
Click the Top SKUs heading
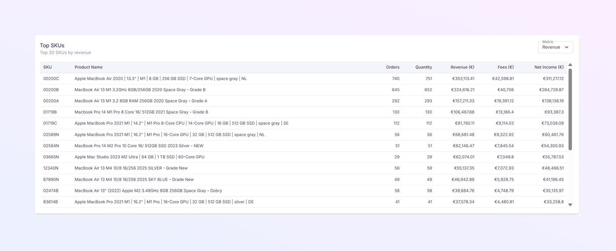tap(52, 45)
